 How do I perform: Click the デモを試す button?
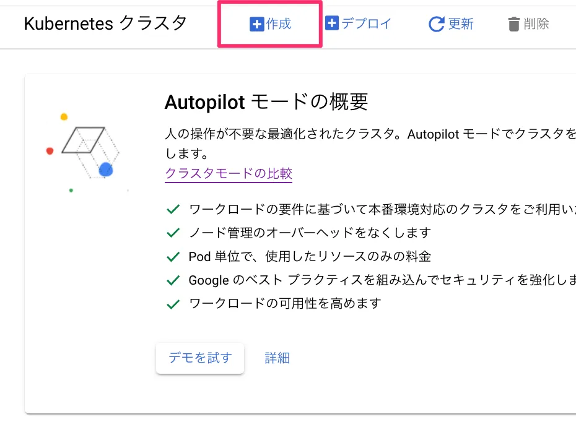coord(200,358)
